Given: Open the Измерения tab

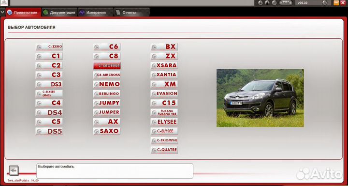Looking at the screenshot, I should (95, 12).
